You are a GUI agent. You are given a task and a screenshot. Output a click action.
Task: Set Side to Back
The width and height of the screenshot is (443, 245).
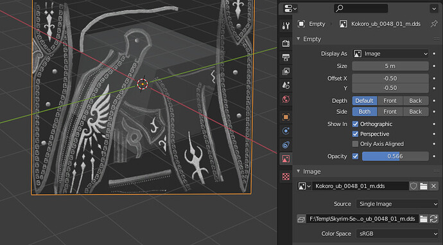coord(415,111)
